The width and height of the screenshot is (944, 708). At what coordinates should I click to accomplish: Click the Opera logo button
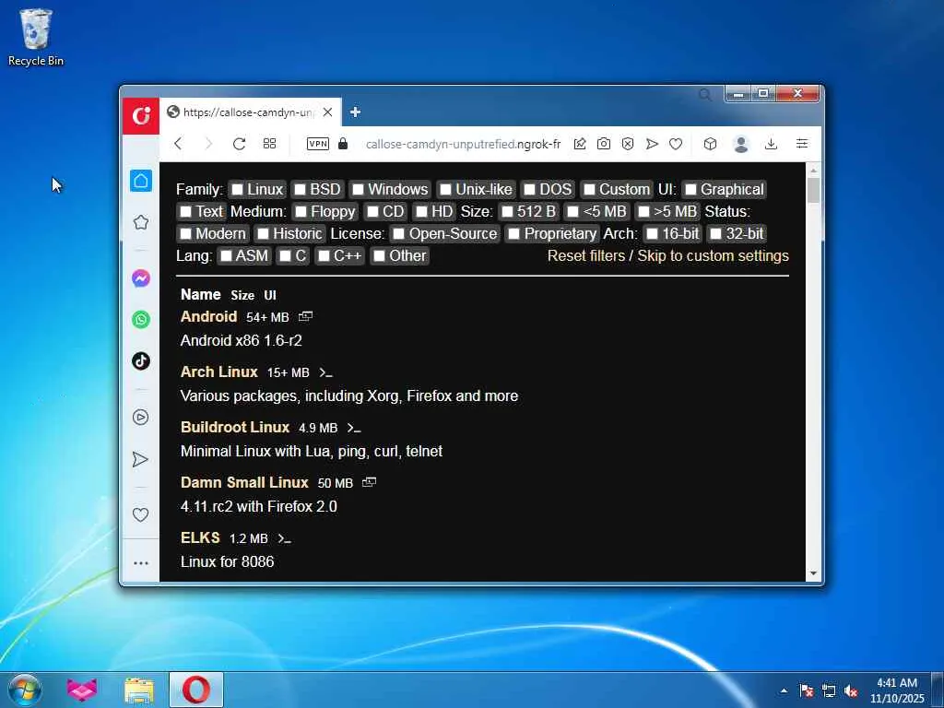pos(141,115)
